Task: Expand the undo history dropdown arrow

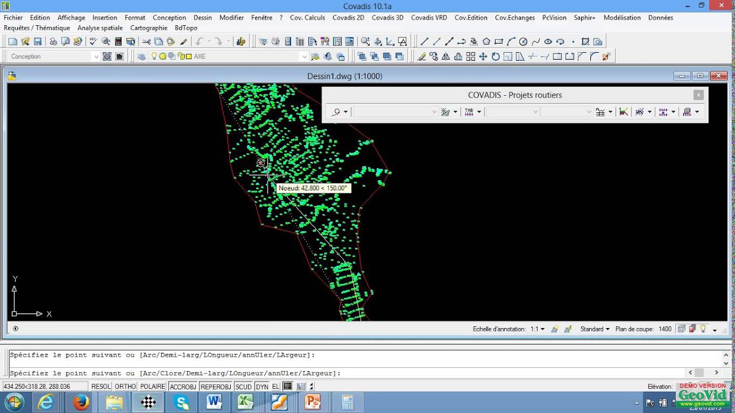Action: pyautogui.click(x=208, y=41)
